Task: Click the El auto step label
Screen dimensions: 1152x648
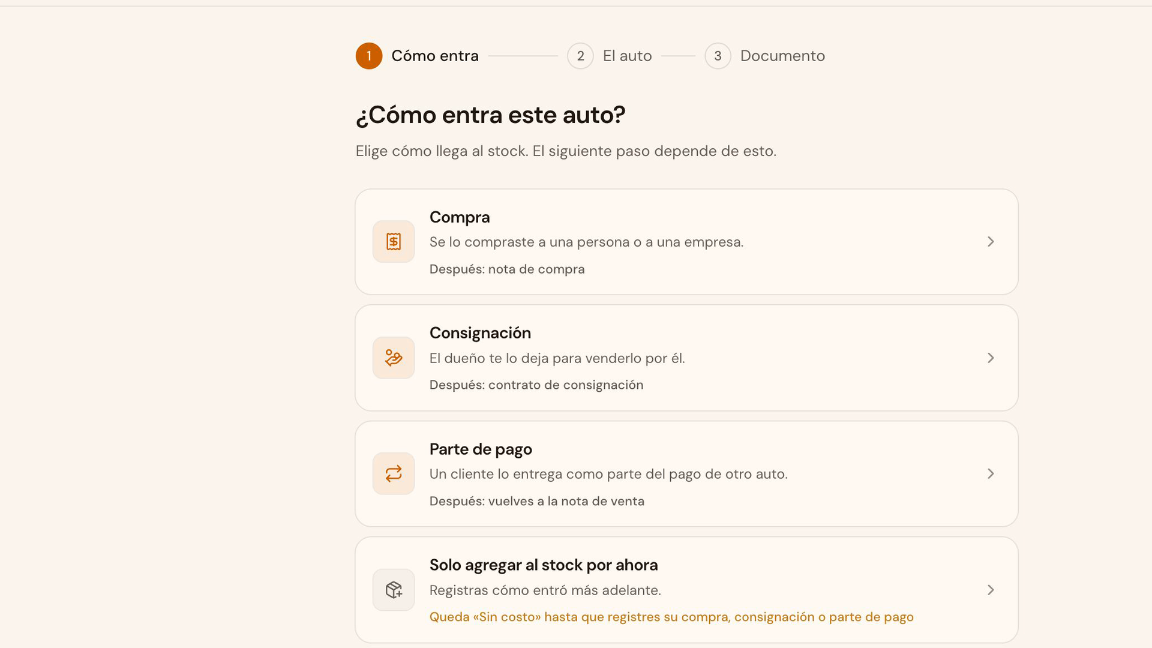Action: [x=627, y=56]
